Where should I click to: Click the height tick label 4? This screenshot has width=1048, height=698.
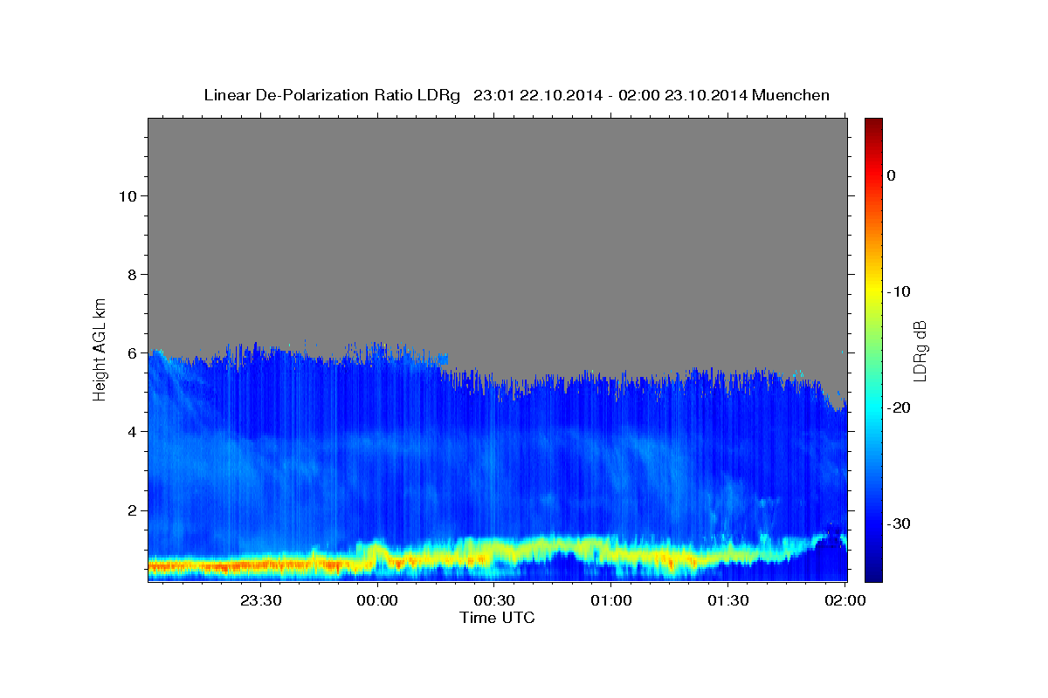tap(132, 431)
